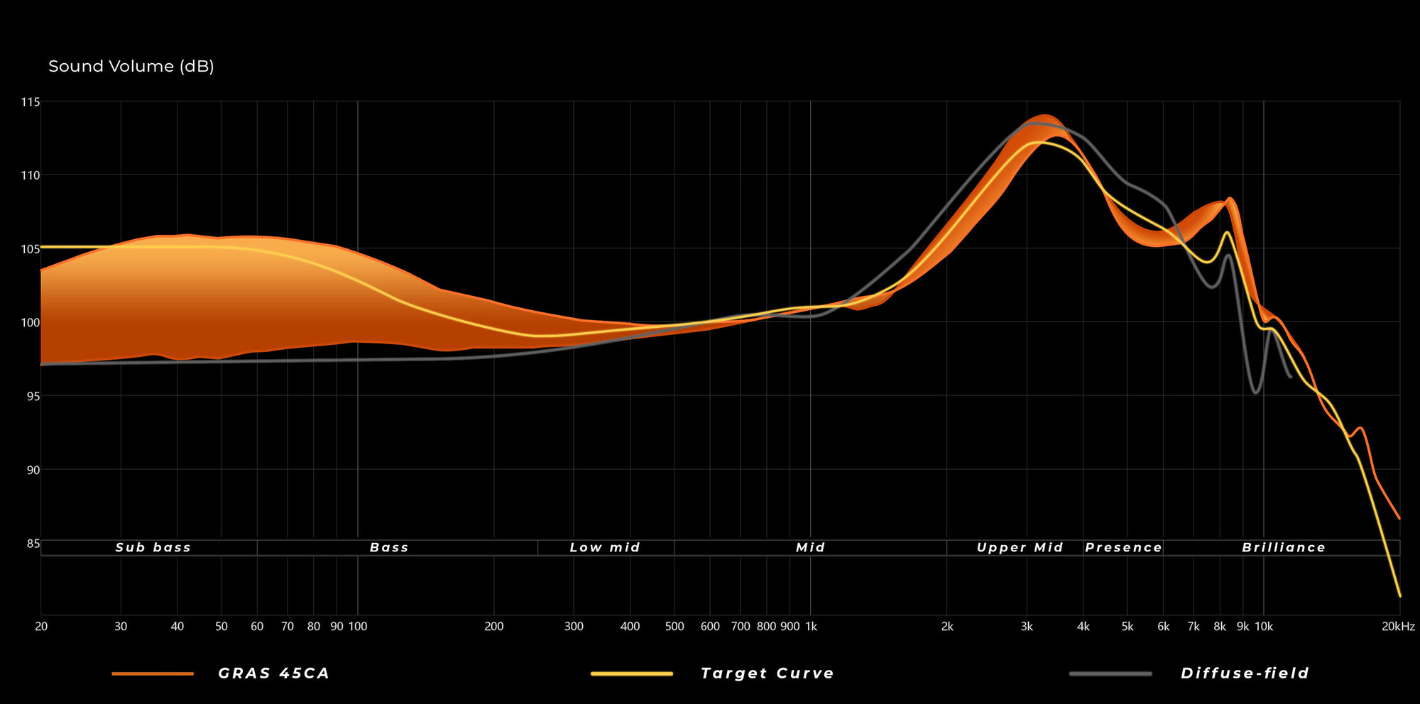Click the 100 dB y-axis label
Screen dimensions: 1420x704
(31, 323)
